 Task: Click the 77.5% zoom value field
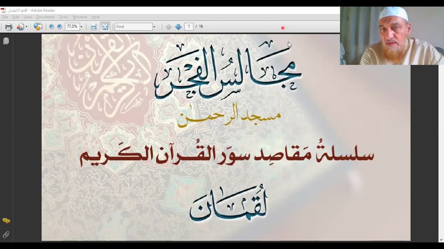click(x=72, y=27)
